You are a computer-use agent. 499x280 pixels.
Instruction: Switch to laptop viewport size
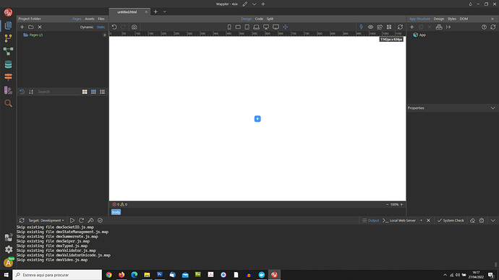[x=256, y=27]
